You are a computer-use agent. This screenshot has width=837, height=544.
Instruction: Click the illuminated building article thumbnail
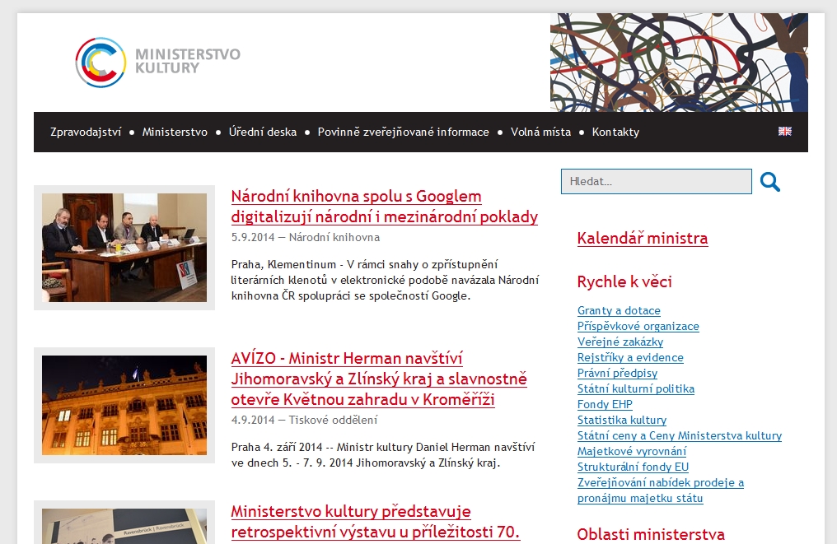tap(124, 405)
